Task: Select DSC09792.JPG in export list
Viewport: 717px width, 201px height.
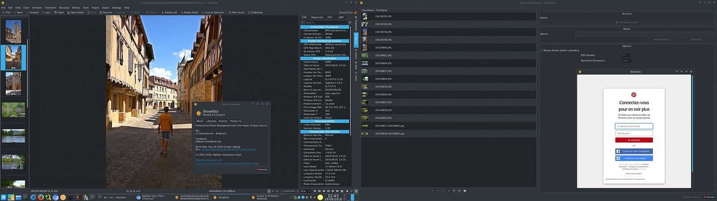Action: tap(448, 16)
